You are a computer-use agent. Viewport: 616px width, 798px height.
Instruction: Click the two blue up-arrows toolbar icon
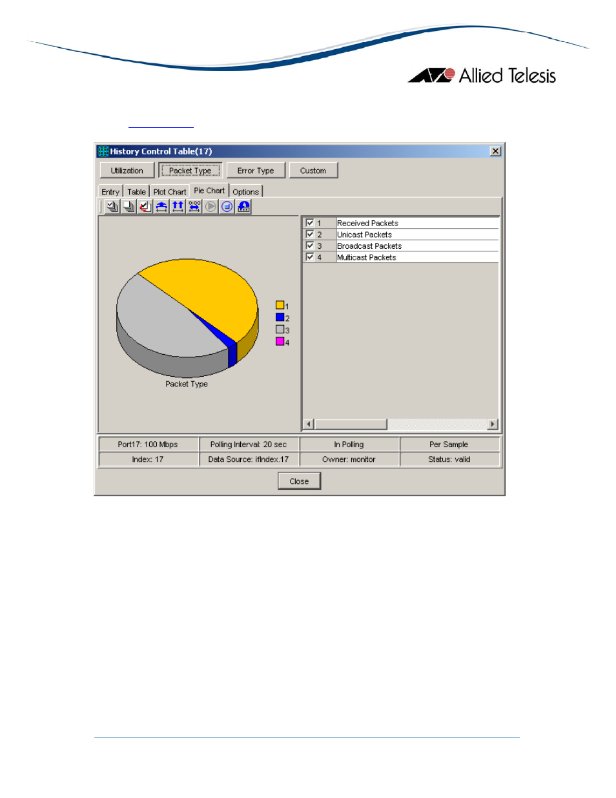click(x=178, y=207)
